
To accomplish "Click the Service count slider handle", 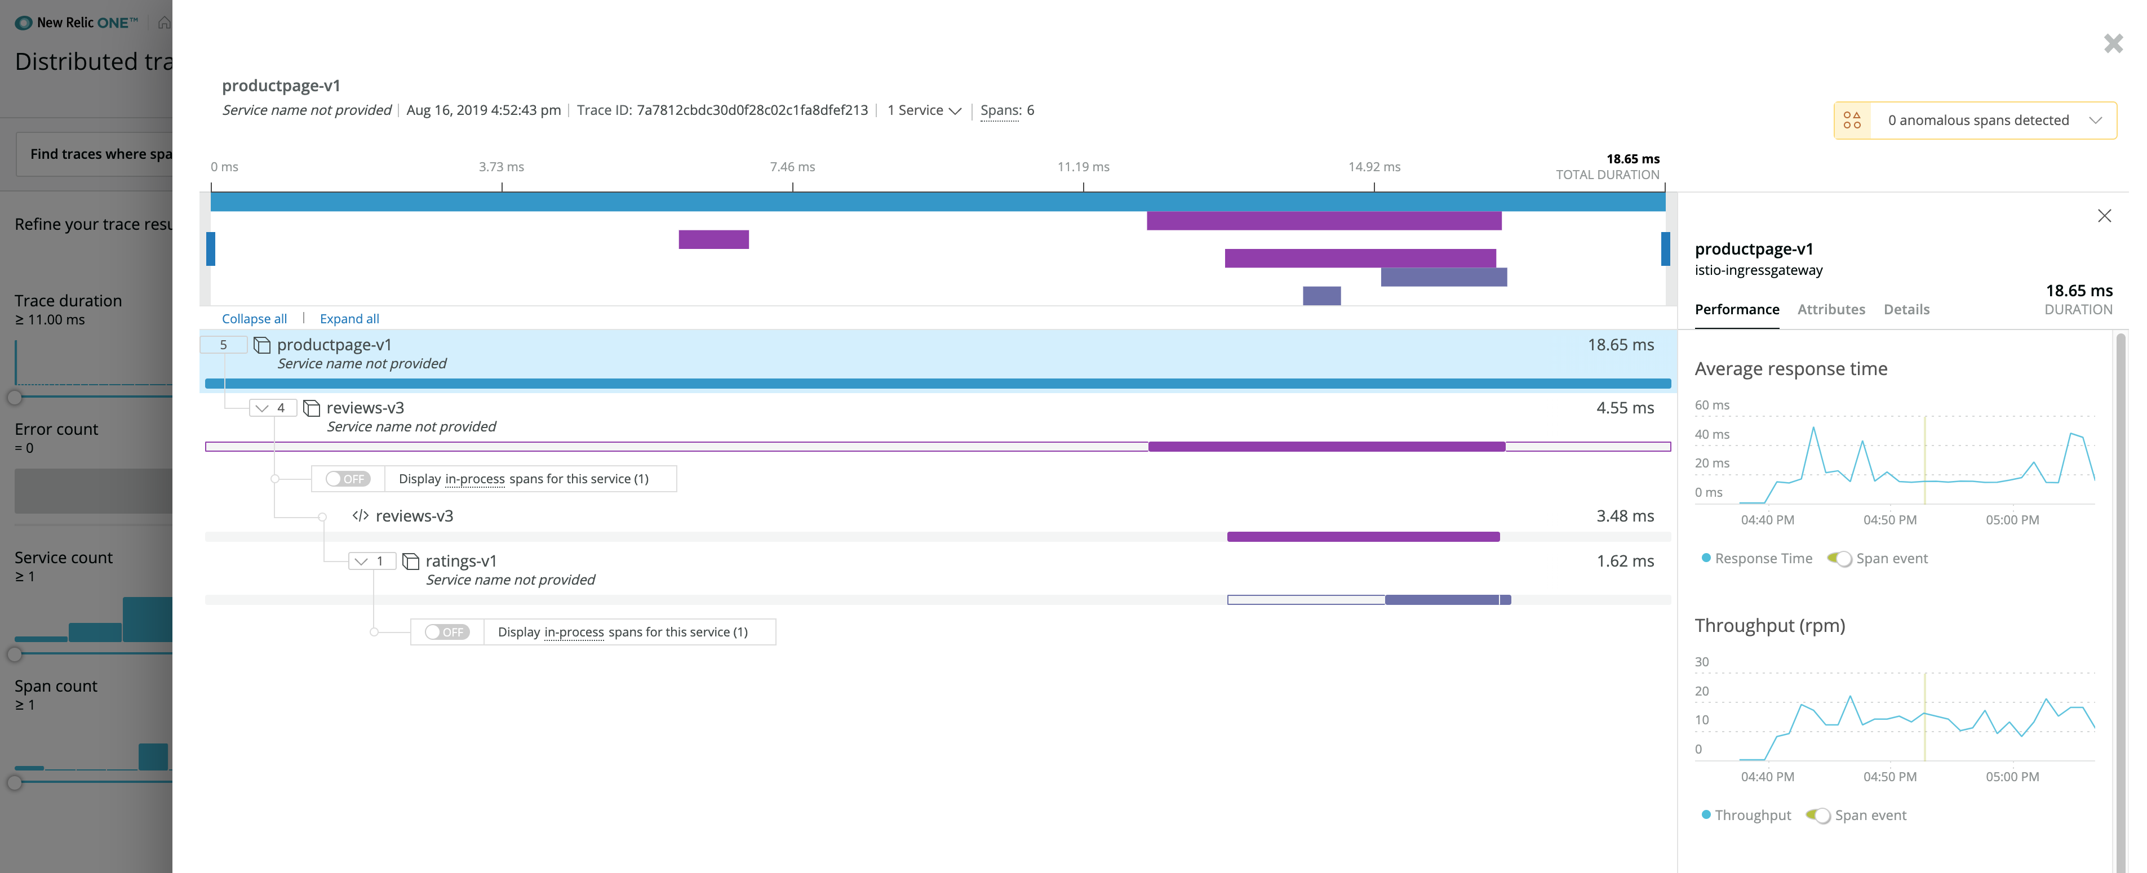I will 14,654.
